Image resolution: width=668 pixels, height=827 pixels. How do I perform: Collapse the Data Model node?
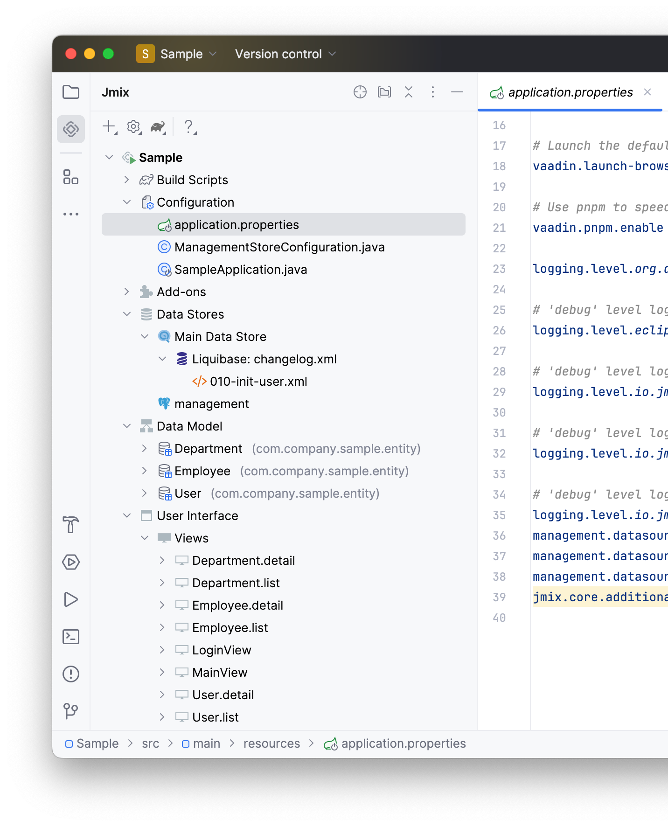(126, 426)
